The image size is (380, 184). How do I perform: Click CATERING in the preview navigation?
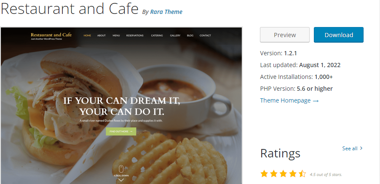(157, 35)
